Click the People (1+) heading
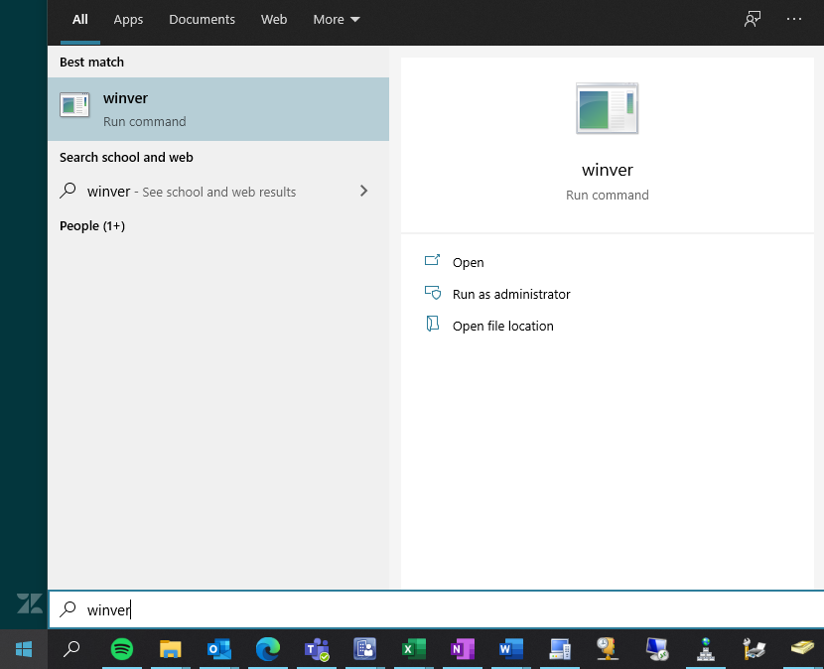Viewport: 824px width, 669px height. 92,226
